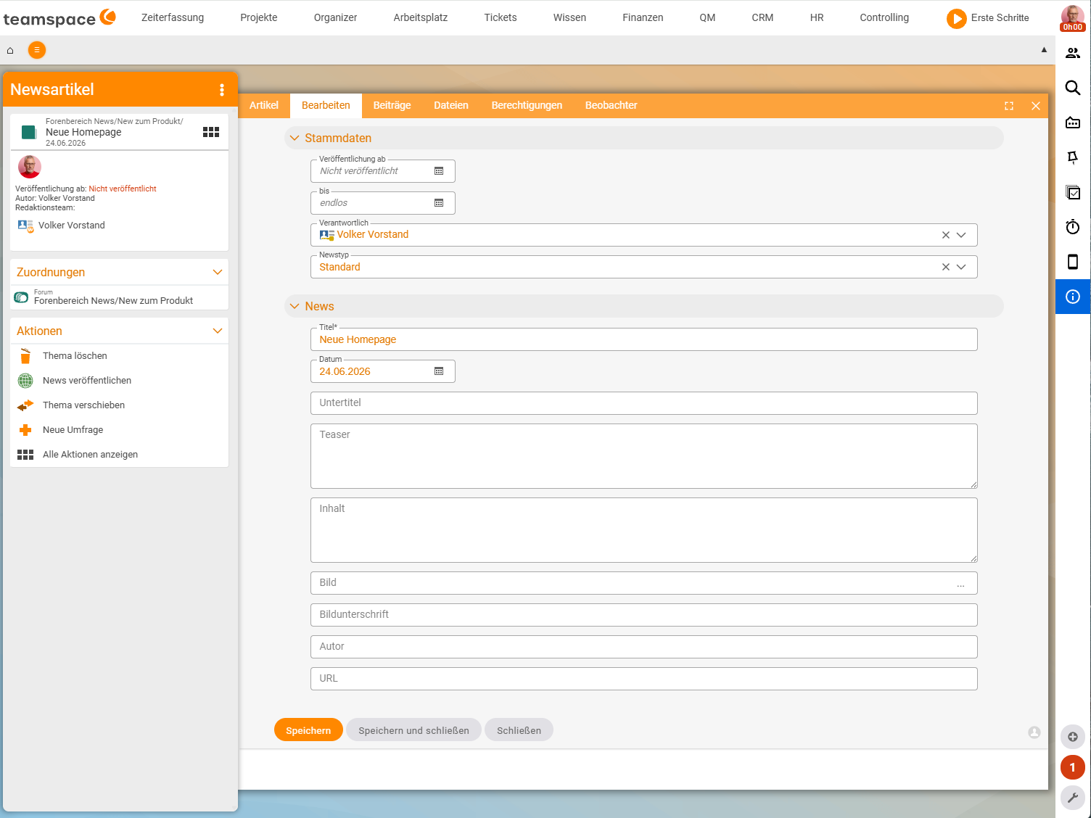Open the folder icon in right sidebar
Viewport: 1091px width, 818px height.
coord(1073,123)
